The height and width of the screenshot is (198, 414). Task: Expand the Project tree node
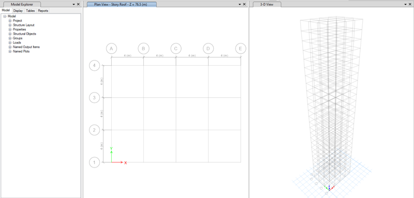[10, 21]
